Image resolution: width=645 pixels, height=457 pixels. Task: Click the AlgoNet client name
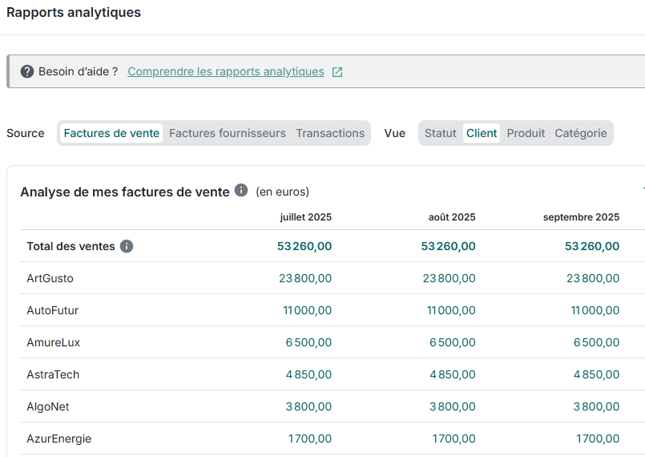pos(48,406)
